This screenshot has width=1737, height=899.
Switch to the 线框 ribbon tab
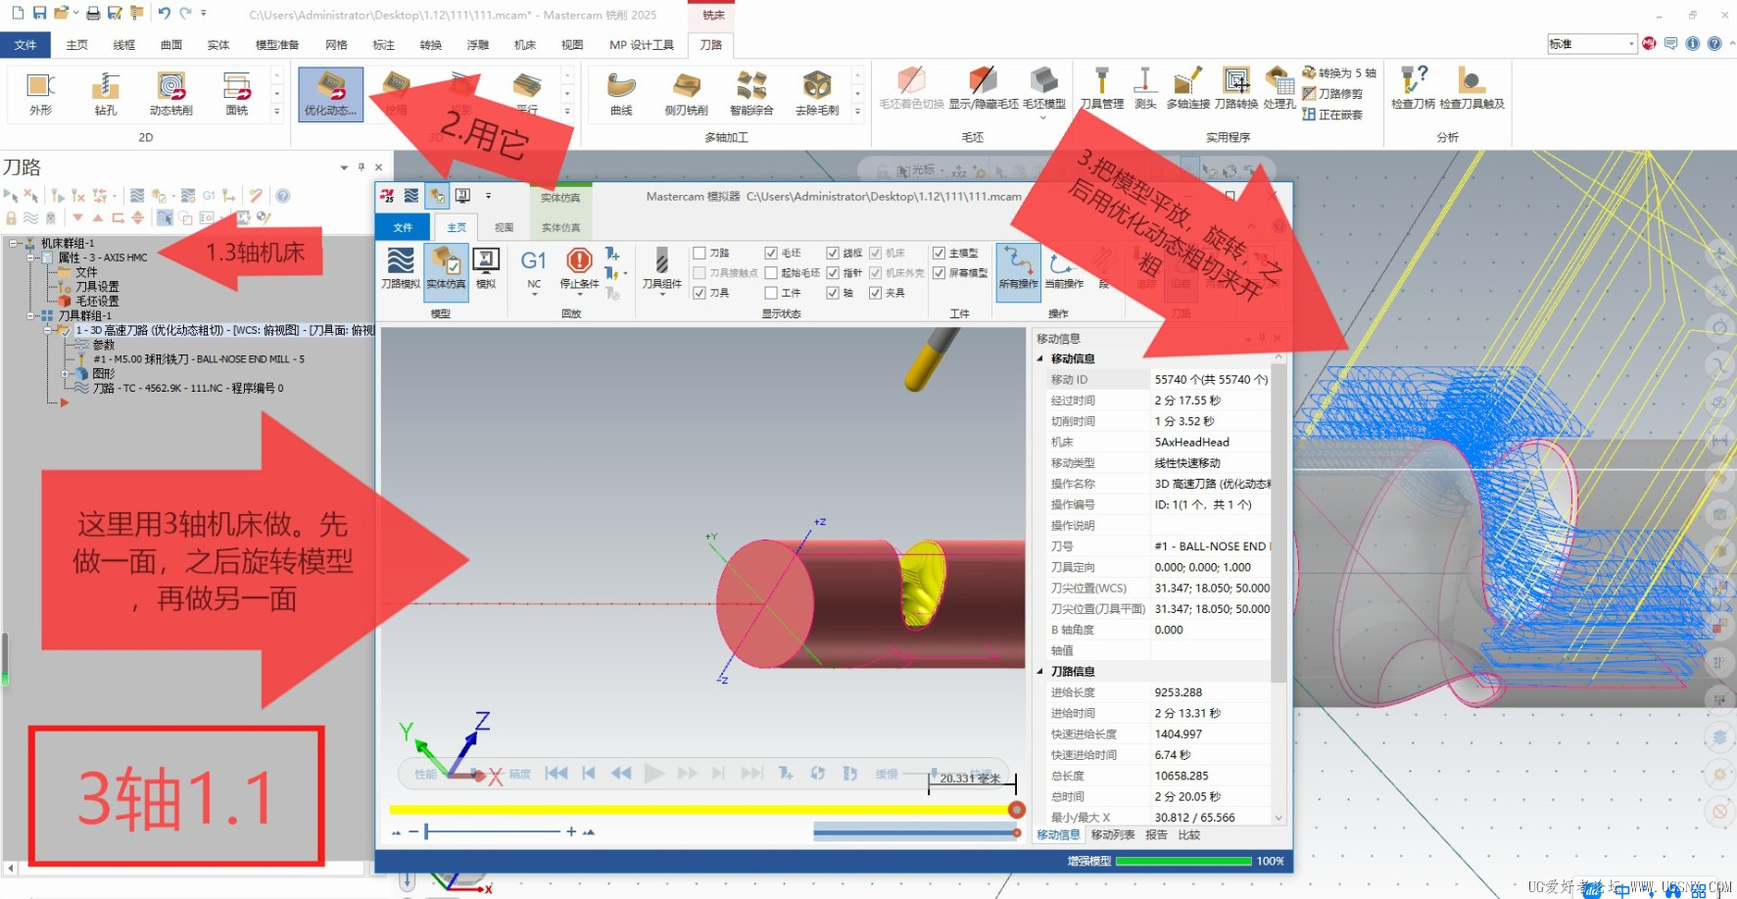123,44
